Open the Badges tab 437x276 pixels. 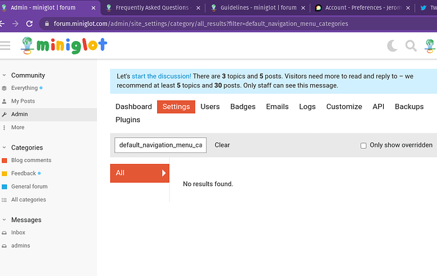click(243, 107)
